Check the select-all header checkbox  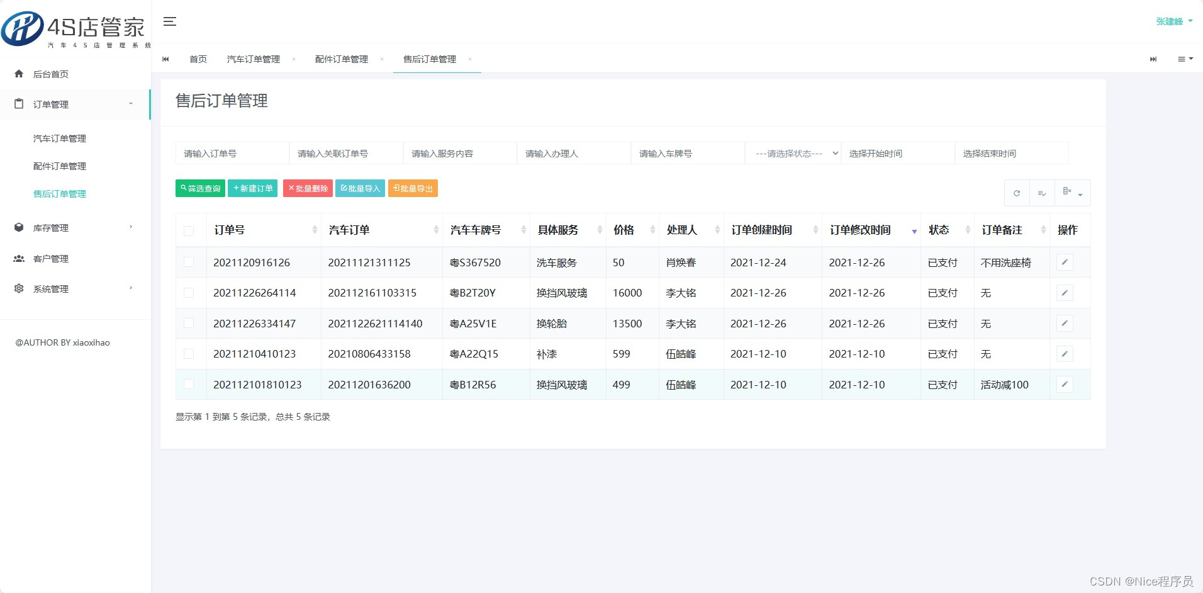click(x=189, y=231)
